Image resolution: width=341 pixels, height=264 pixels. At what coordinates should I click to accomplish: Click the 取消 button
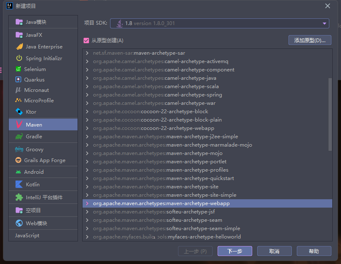274,251
